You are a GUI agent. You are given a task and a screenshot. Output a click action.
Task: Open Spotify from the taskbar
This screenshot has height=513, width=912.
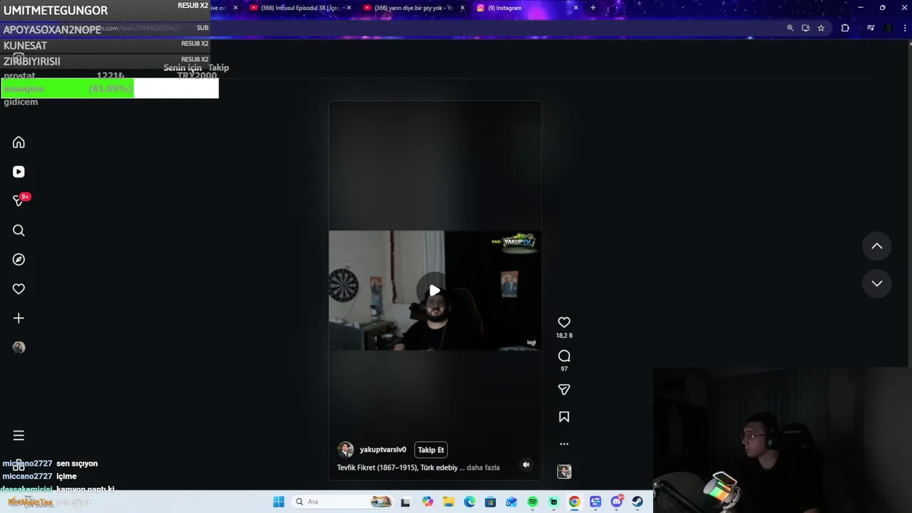pyautogui.click(x=532, y=502)
